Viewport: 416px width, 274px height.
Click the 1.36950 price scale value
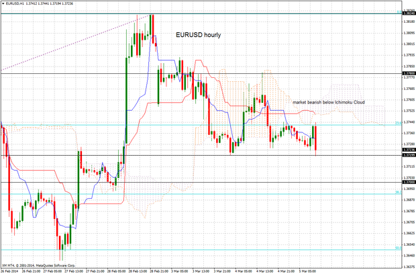pyautogui.click(x=409, y=189)
